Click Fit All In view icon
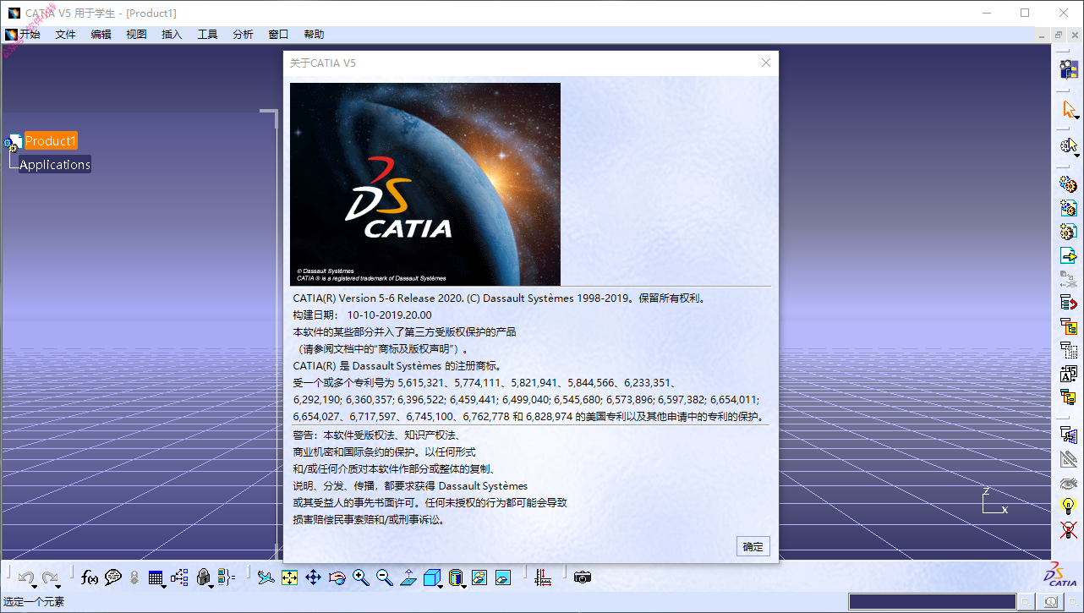The width and height of the screenshot is (1084, 613). (290, 577)
